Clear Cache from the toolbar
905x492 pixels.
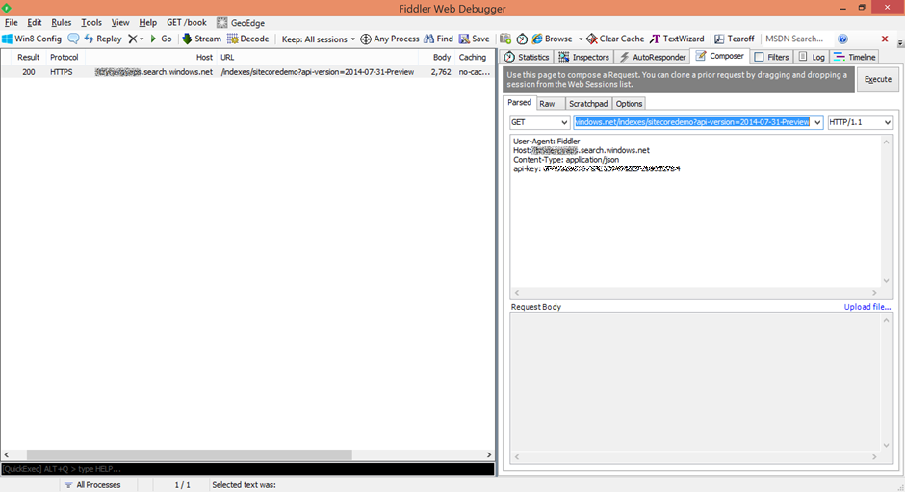615,39
